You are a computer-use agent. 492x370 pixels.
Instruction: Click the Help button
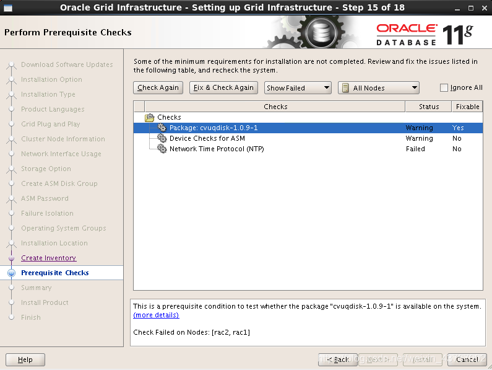[x=25, y=359]
